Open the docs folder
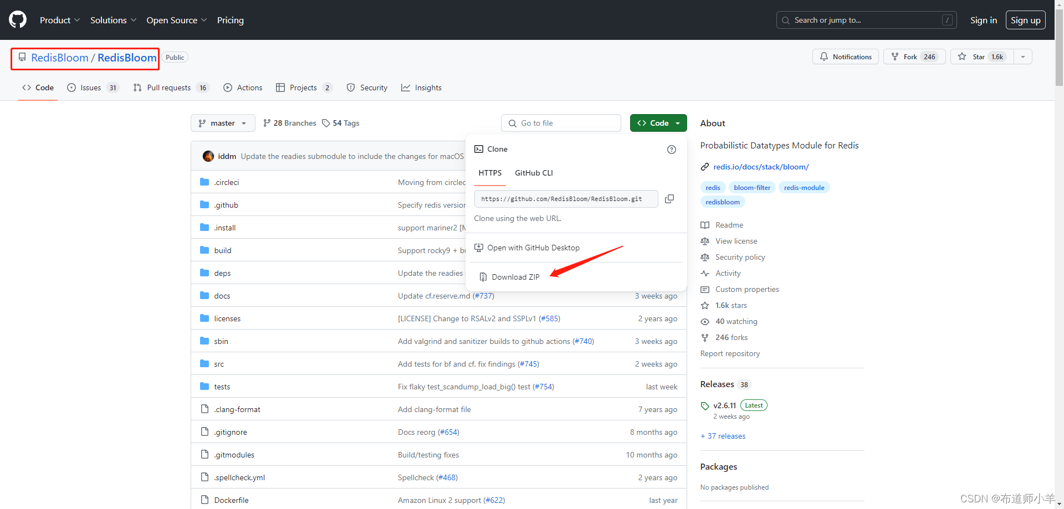The width and height of the screenshot is (1064, 509). [222, 296]
